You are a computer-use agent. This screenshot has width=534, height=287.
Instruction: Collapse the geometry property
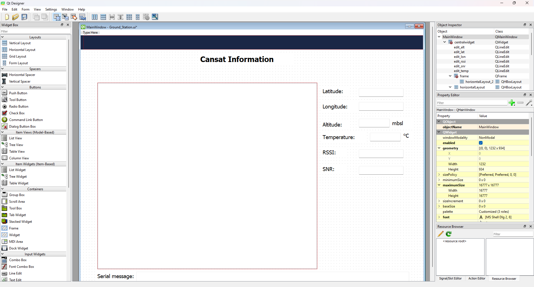(x=439, y=148)
